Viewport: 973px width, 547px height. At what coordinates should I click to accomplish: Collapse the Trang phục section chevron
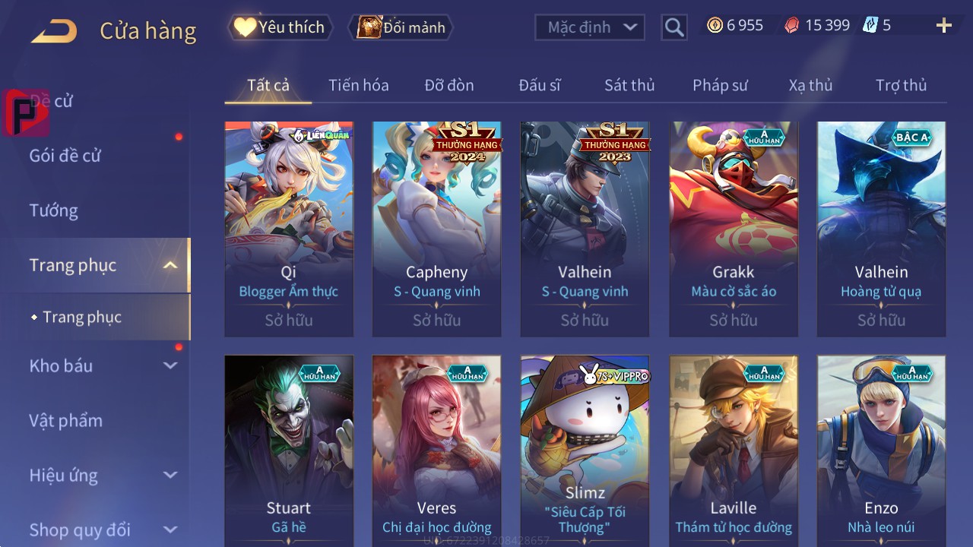(x=170, y=265)
